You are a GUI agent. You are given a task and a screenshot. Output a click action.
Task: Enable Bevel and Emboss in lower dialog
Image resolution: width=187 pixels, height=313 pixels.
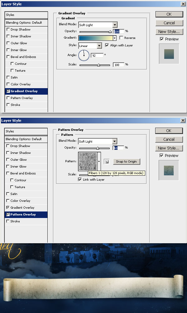(x=8, y=173)
